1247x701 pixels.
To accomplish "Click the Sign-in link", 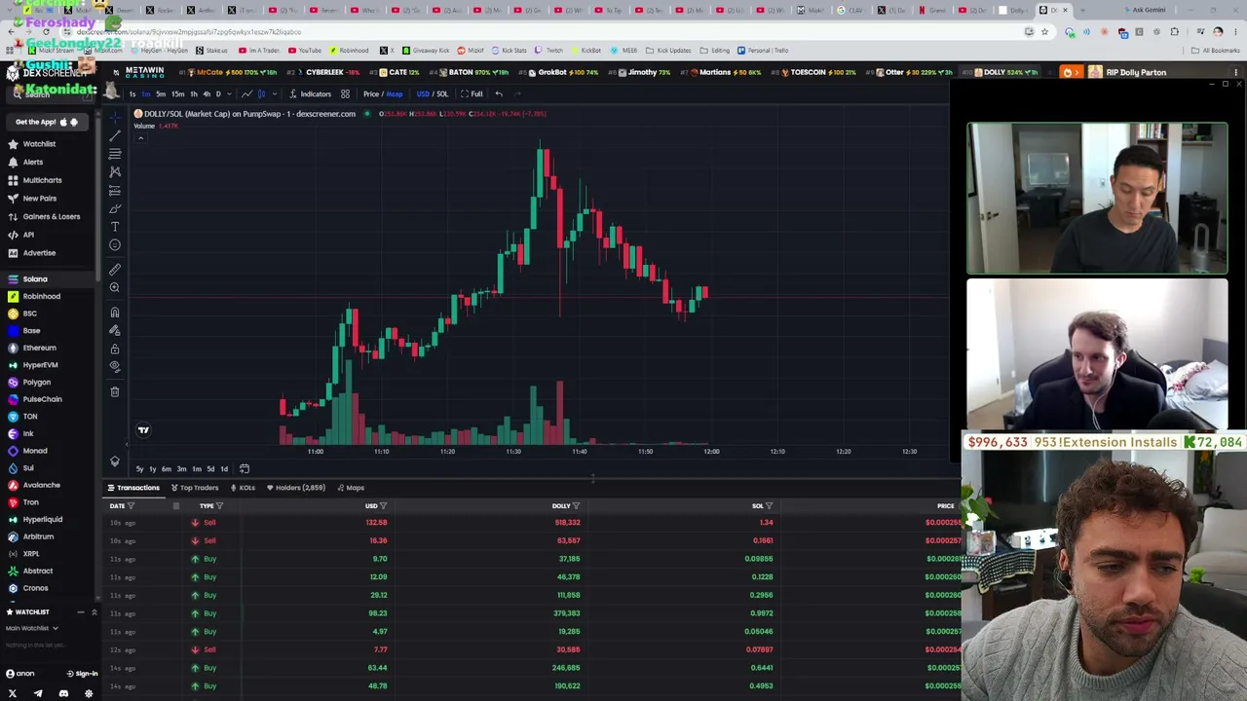I will click(82, 674).
